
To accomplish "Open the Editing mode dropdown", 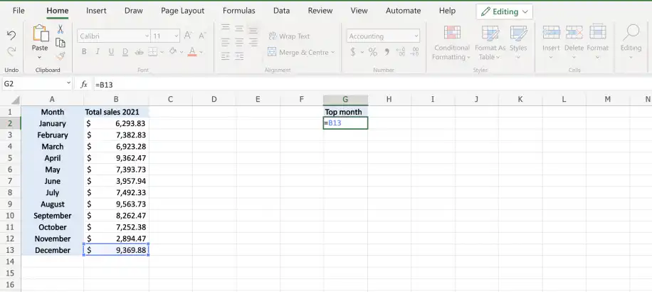I will pos(505,11).
